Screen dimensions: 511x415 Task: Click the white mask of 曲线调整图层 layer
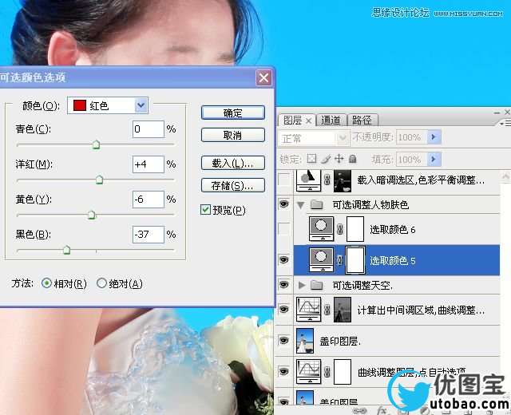343,372
